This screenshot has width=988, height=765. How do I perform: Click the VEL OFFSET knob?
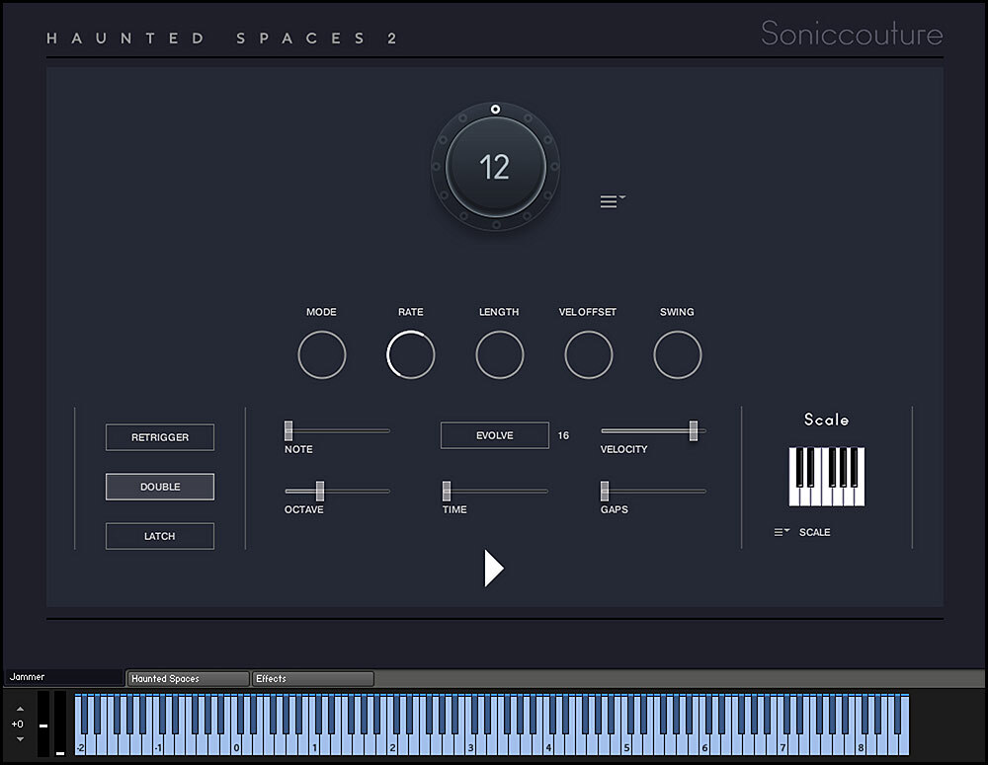589,355
